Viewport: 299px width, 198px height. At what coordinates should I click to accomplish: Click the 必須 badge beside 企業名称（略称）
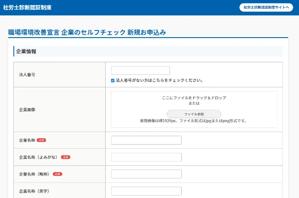coord(57,174)
